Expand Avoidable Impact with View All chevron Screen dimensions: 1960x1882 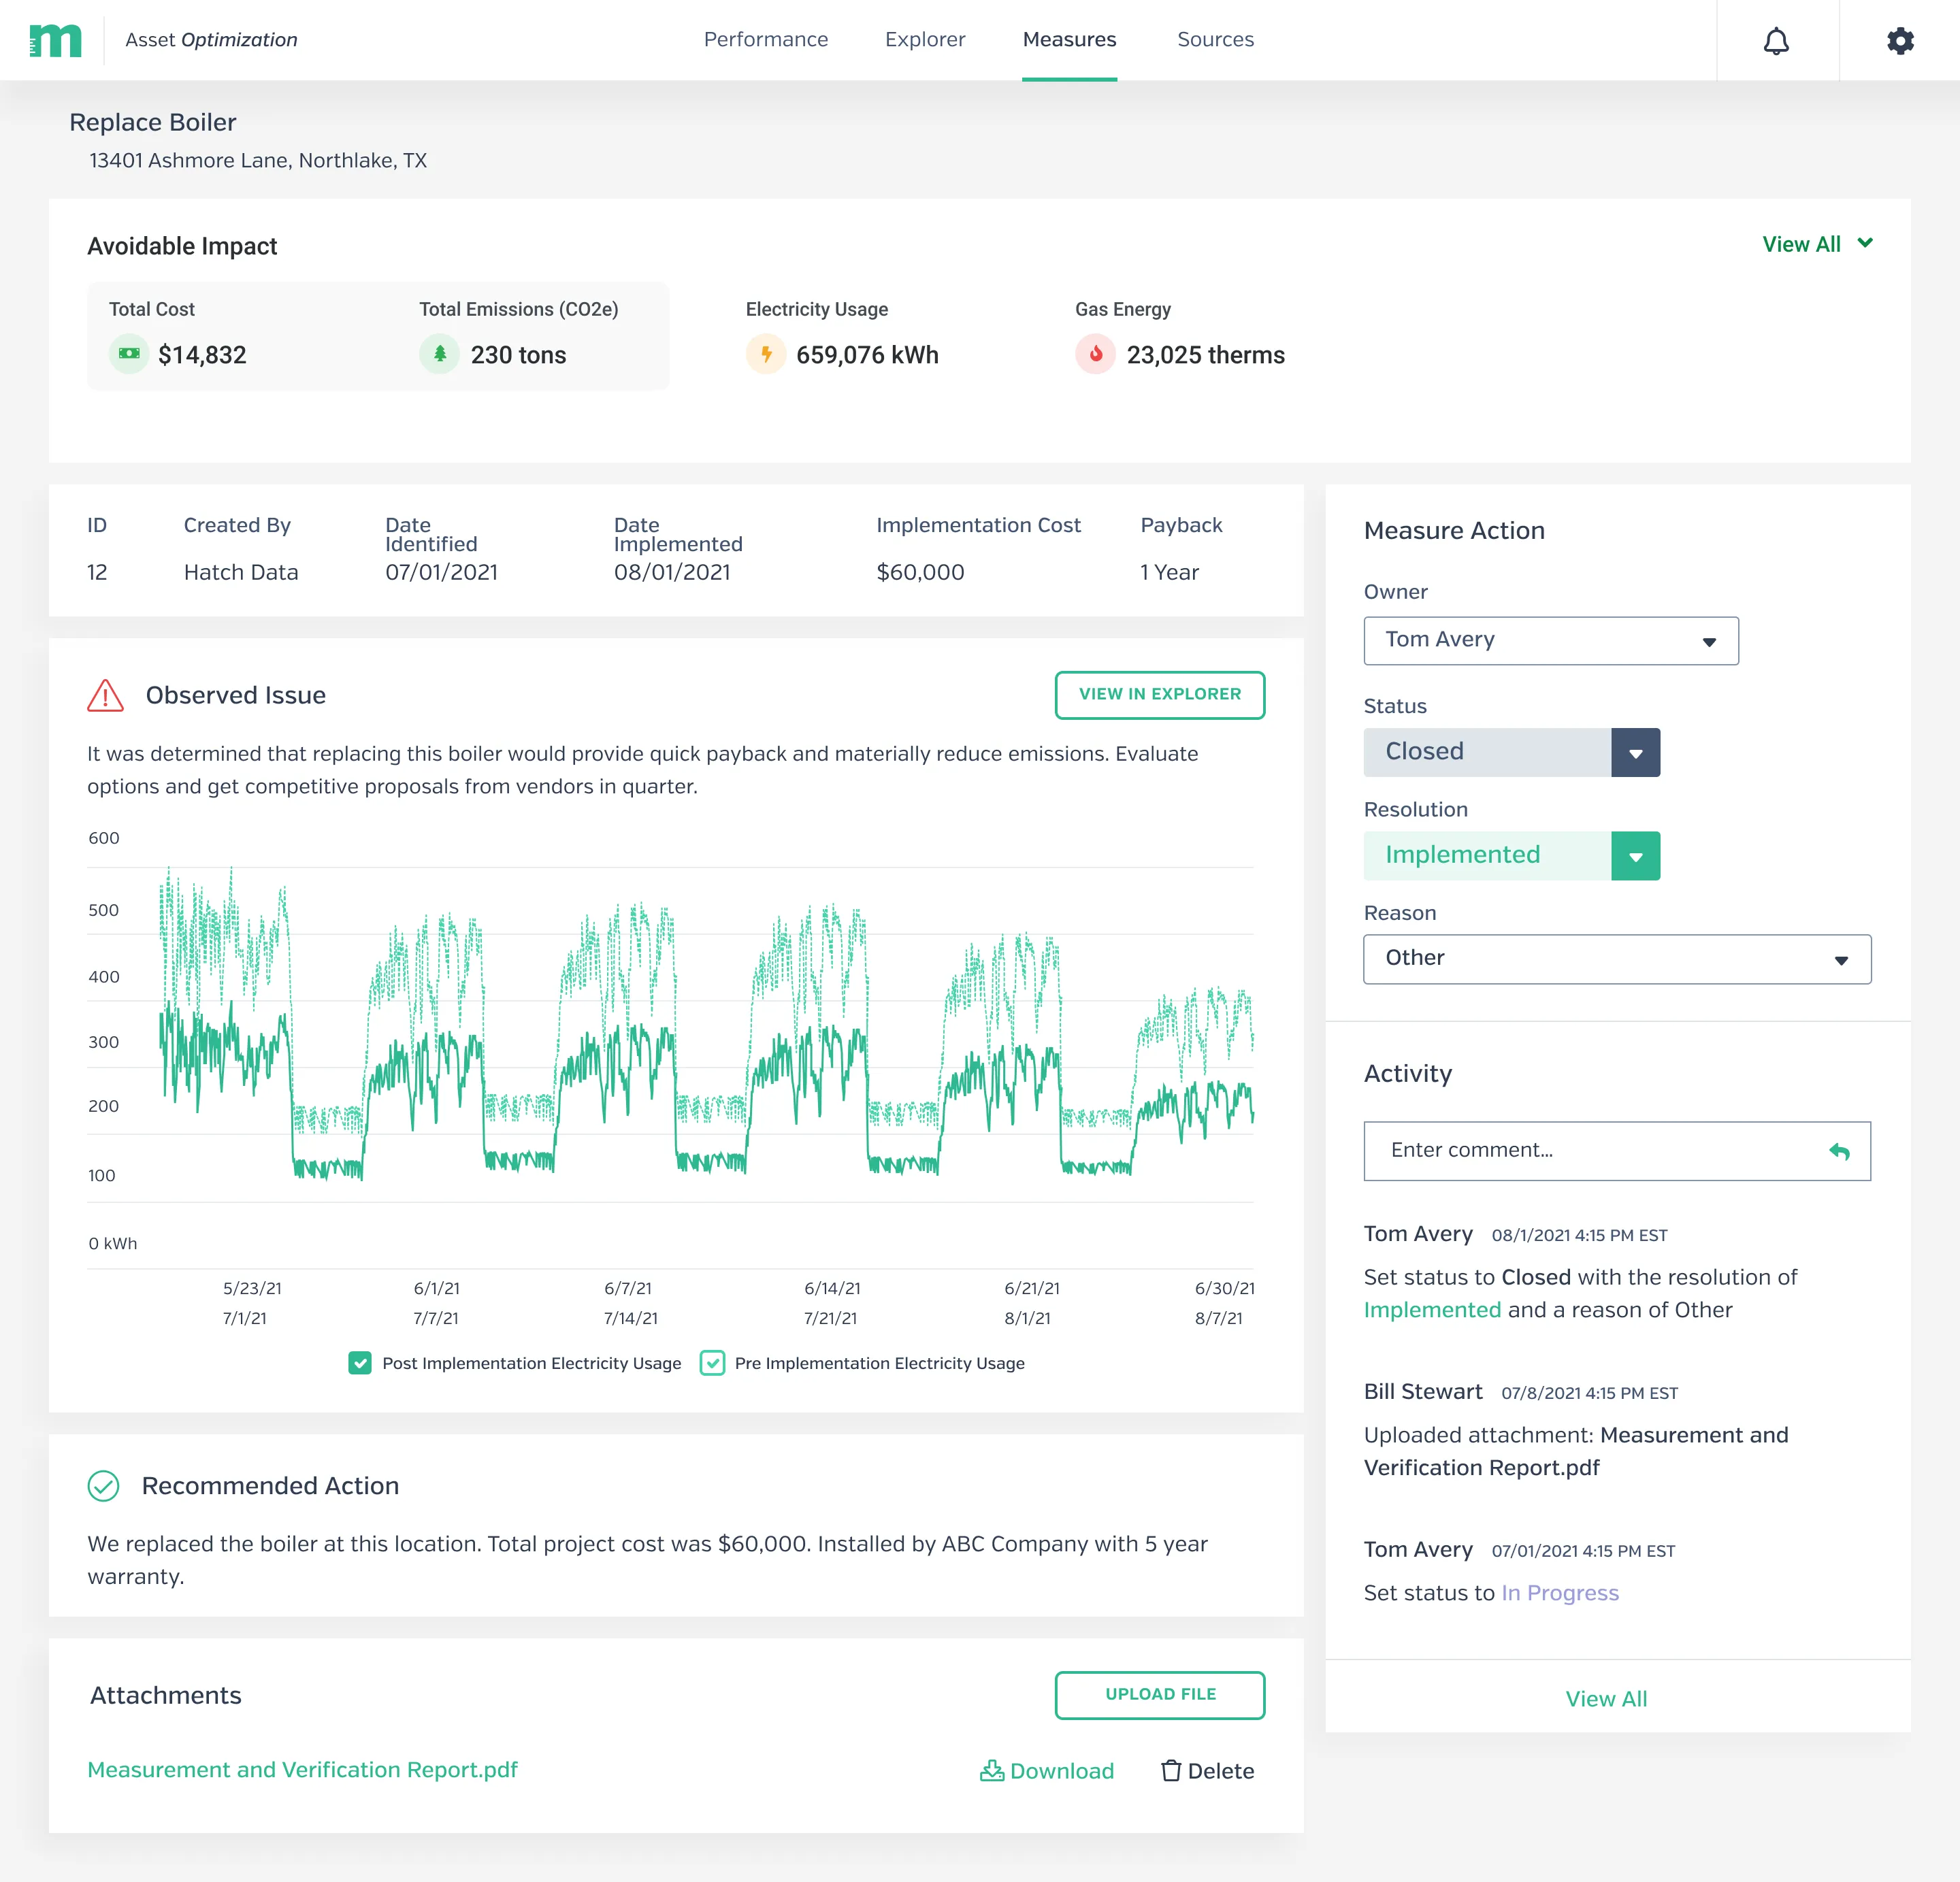coord(1817,244)
